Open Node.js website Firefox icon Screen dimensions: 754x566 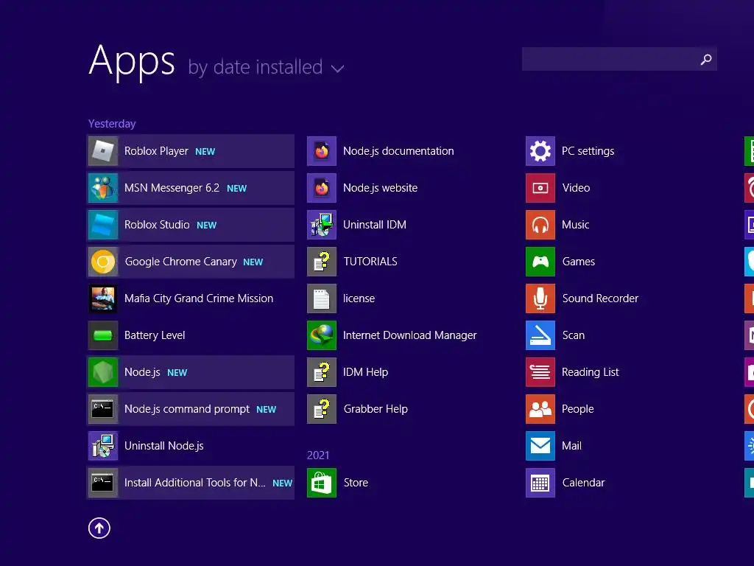click(x=322, y=188)
